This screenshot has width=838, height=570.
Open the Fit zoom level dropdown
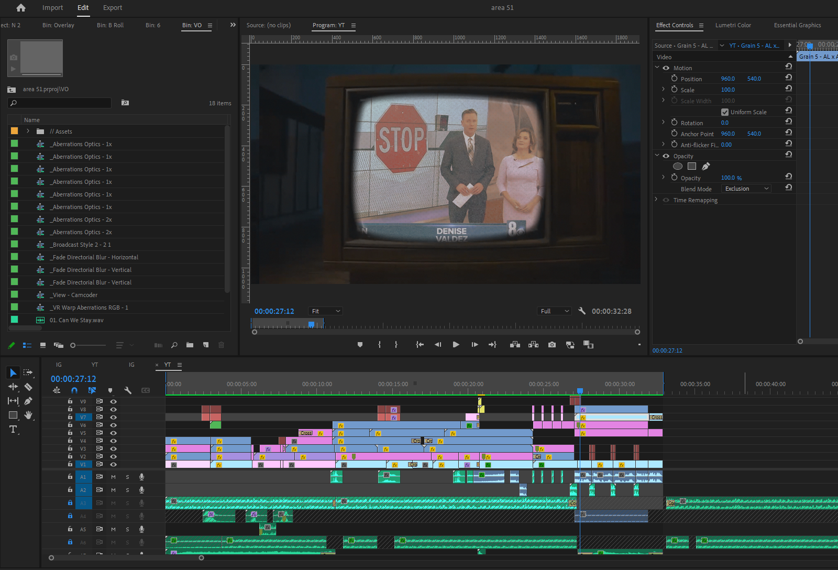tap(326, 311)
